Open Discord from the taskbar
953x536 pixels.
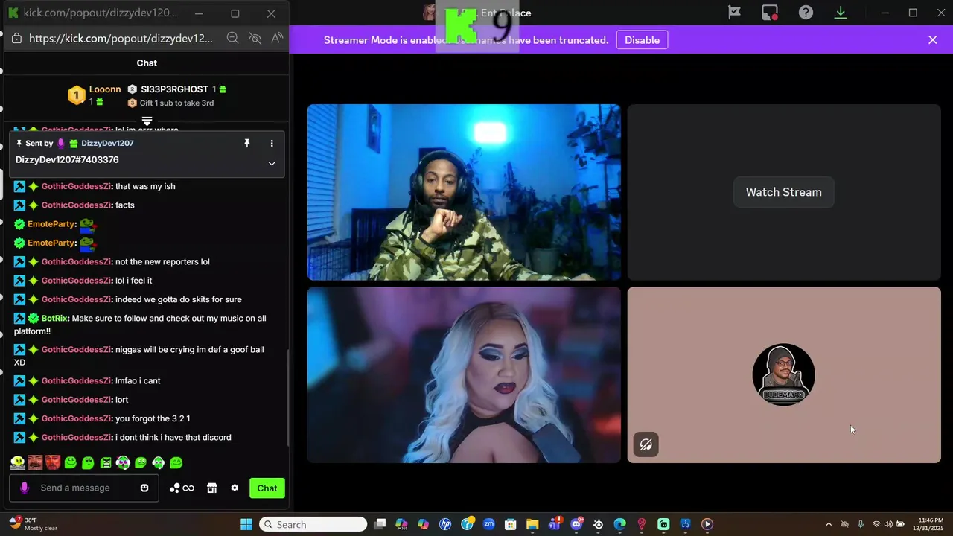coord(576,524)
